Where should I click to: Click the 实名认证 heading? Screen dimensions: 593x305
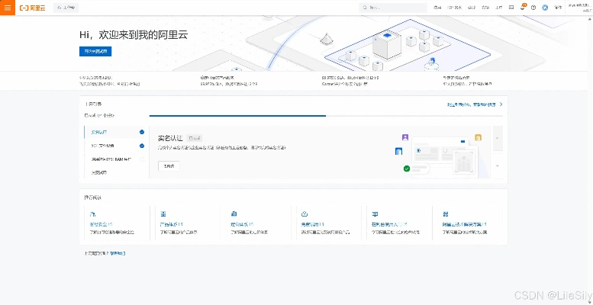pos(170,138)
